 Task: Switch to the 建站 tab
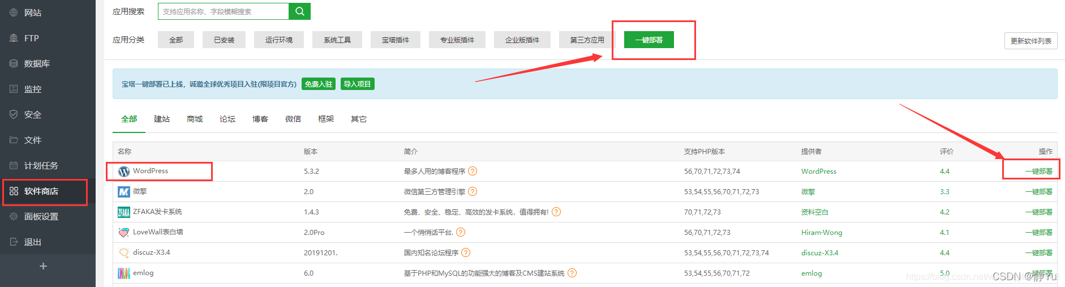pyautogui.click(x=162, y=119)
